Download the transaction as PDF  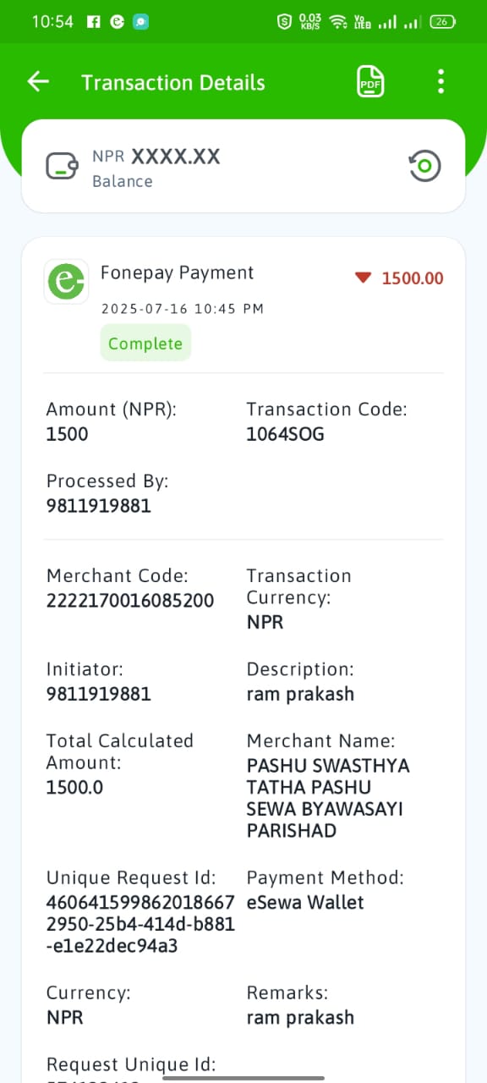[370, 82]
